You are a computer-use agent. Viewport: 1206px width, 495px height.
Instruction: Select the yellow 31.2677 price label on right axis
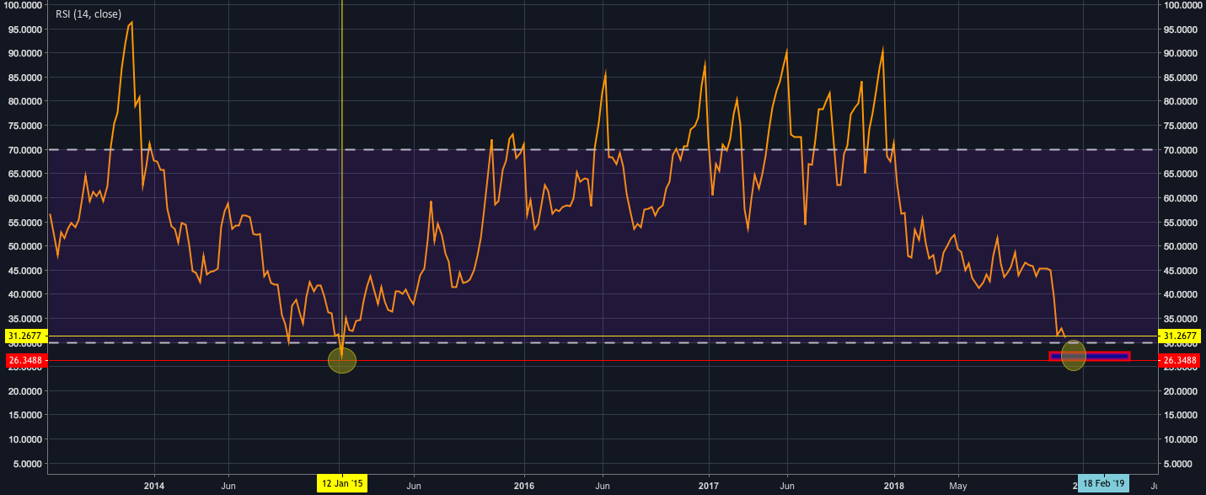pos(1182,336)
